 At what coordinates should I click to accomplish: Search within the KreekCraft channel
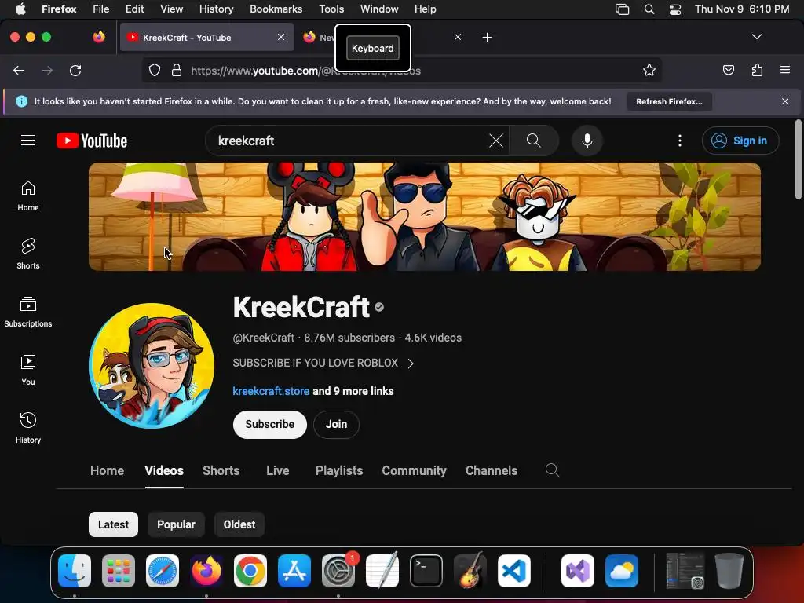[x=552, y=470]
